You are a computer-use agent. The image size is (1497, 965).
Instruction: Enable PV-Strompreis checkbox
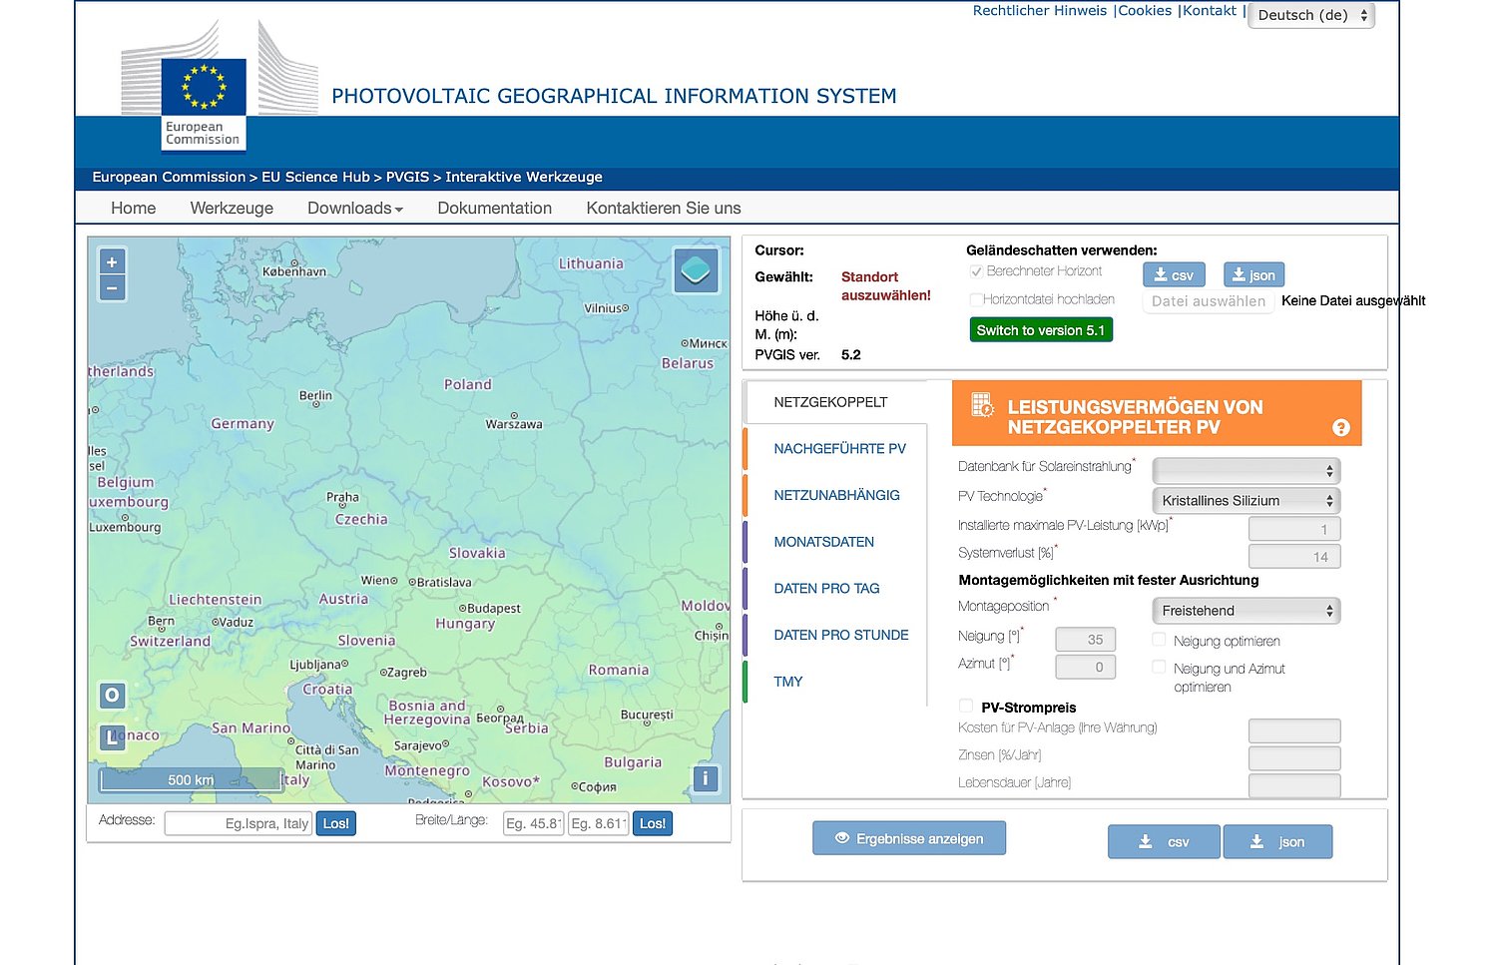coord(966,706)
